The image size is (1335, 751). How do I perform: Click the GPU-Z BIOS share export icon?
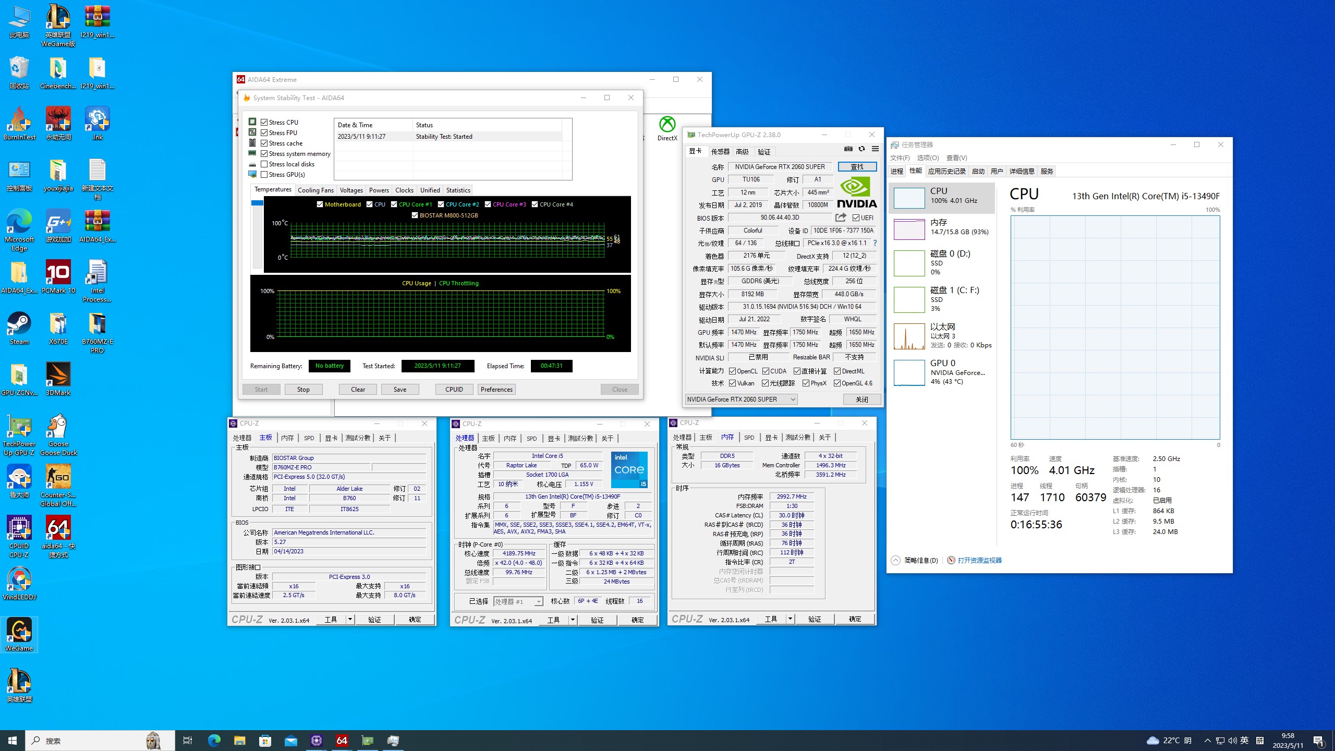[x=841, y=217]
